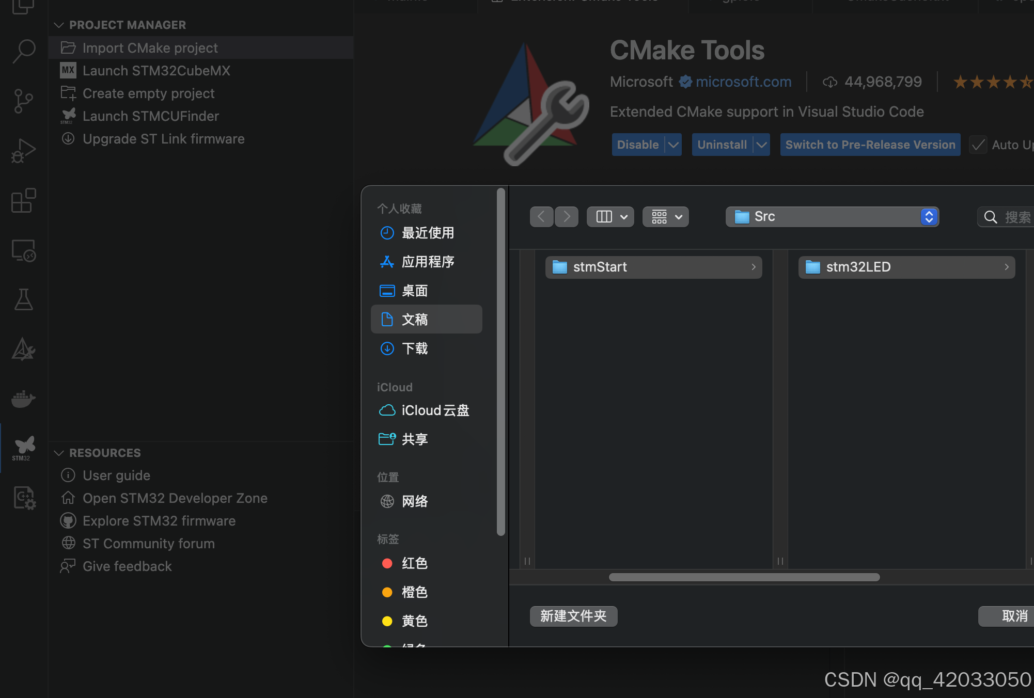Select the red 红色 tag

[x=415, y=563]
